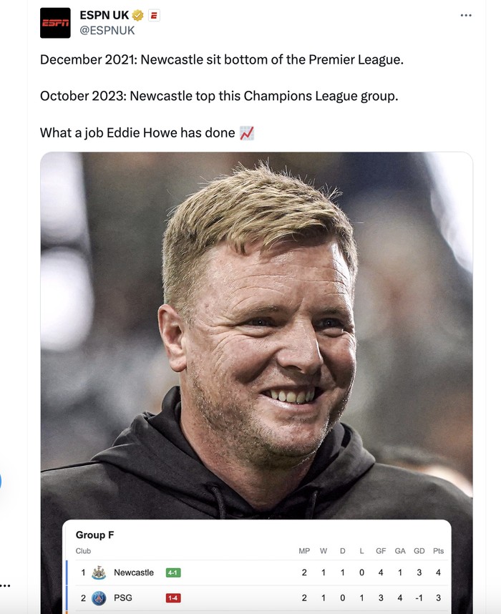
Task: Open the tweet's three-dot more menu
Action: [x=466, y=15]
